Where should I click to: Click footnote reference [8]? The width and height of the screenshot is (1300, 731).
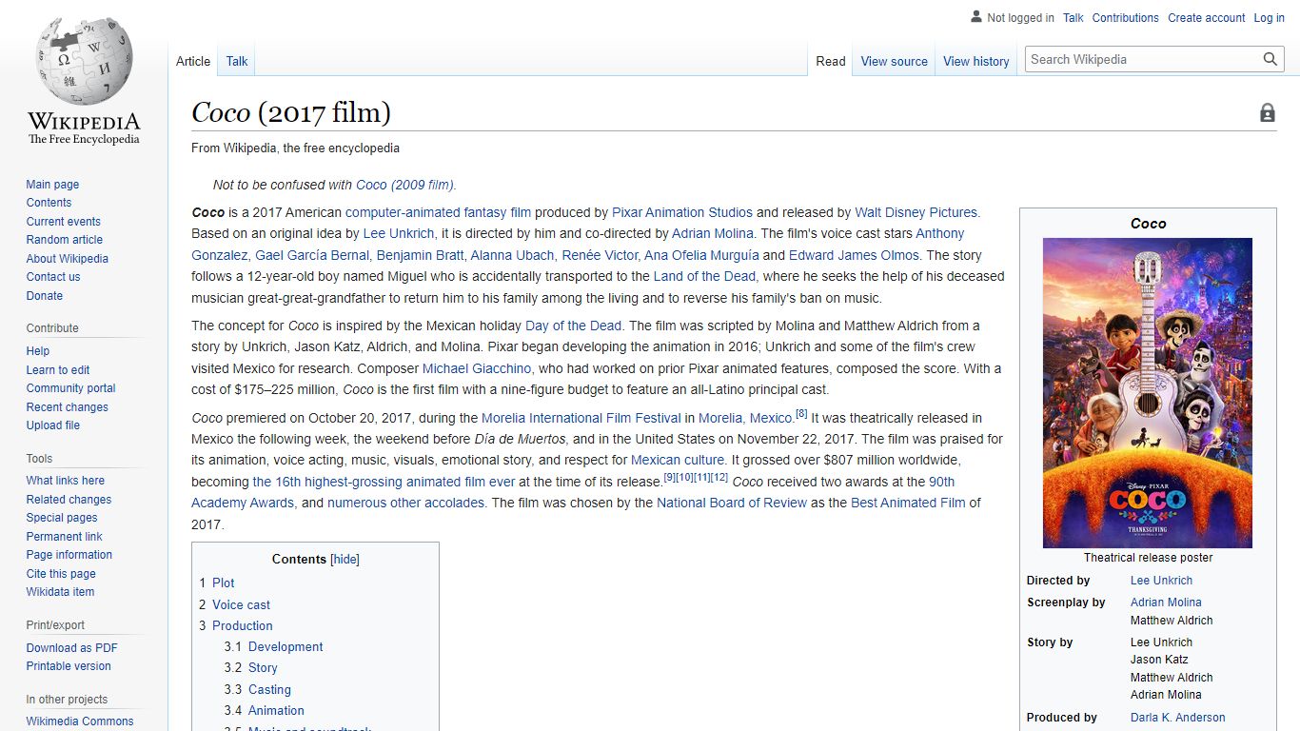pos(801,414)
